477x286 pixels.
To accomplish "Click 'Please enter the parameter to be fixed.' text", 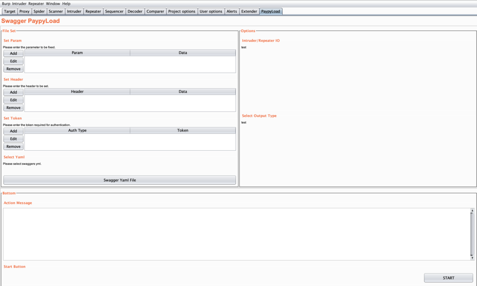I will click(x=29, y=47).
